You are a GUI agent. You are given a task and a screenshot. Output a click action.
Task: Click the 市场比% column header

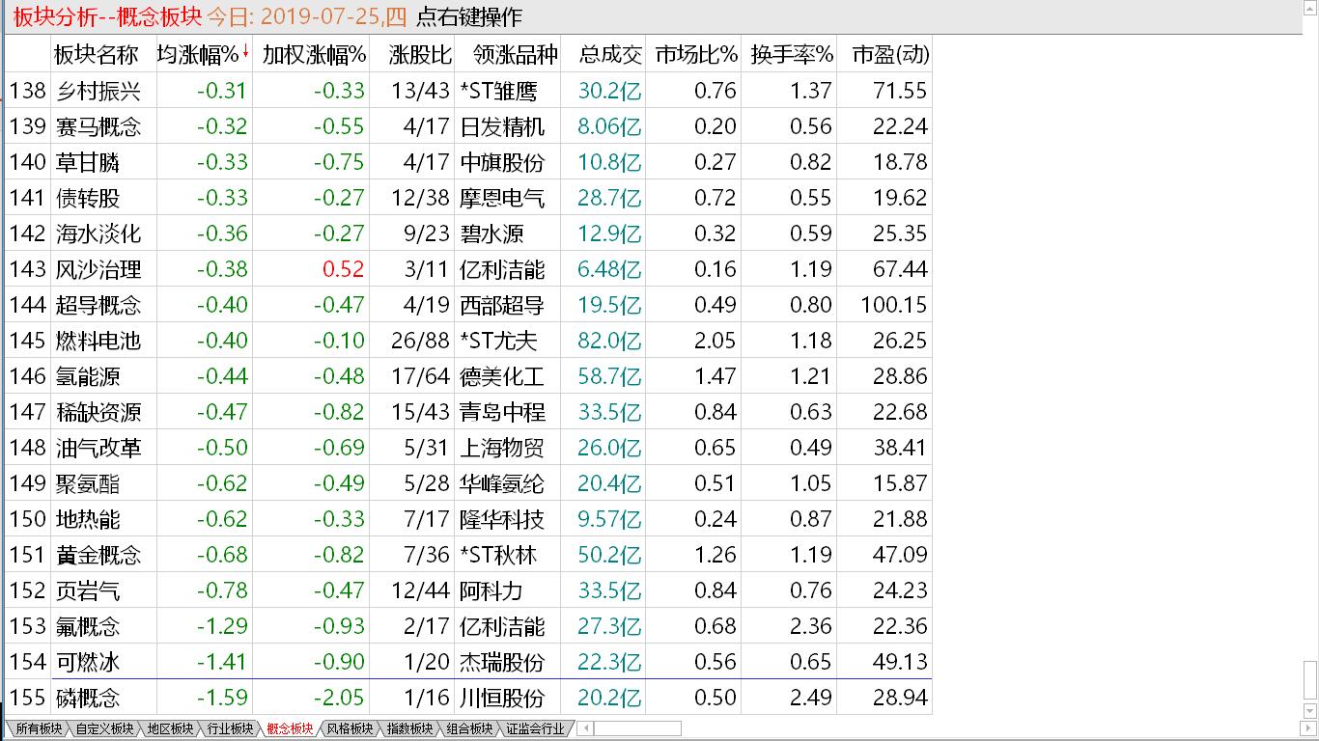(x=696, y=55)
